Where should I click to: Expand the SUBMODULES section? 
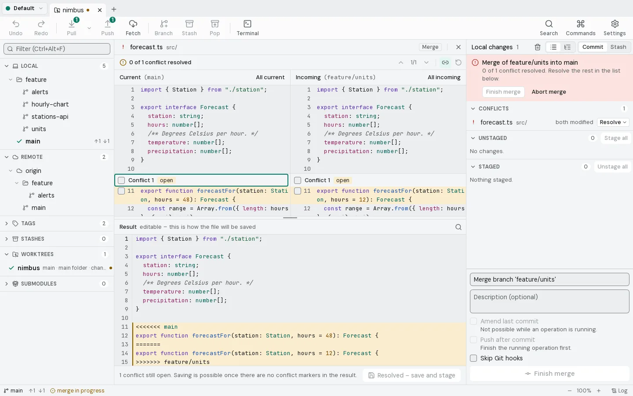pos(7,284)
